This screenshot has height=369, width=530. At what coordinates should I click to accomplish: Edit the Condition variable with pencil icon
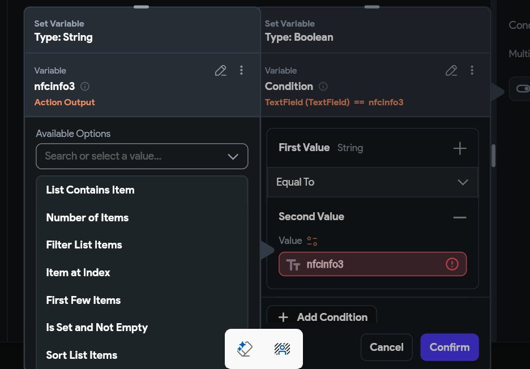tap(451, 70)
